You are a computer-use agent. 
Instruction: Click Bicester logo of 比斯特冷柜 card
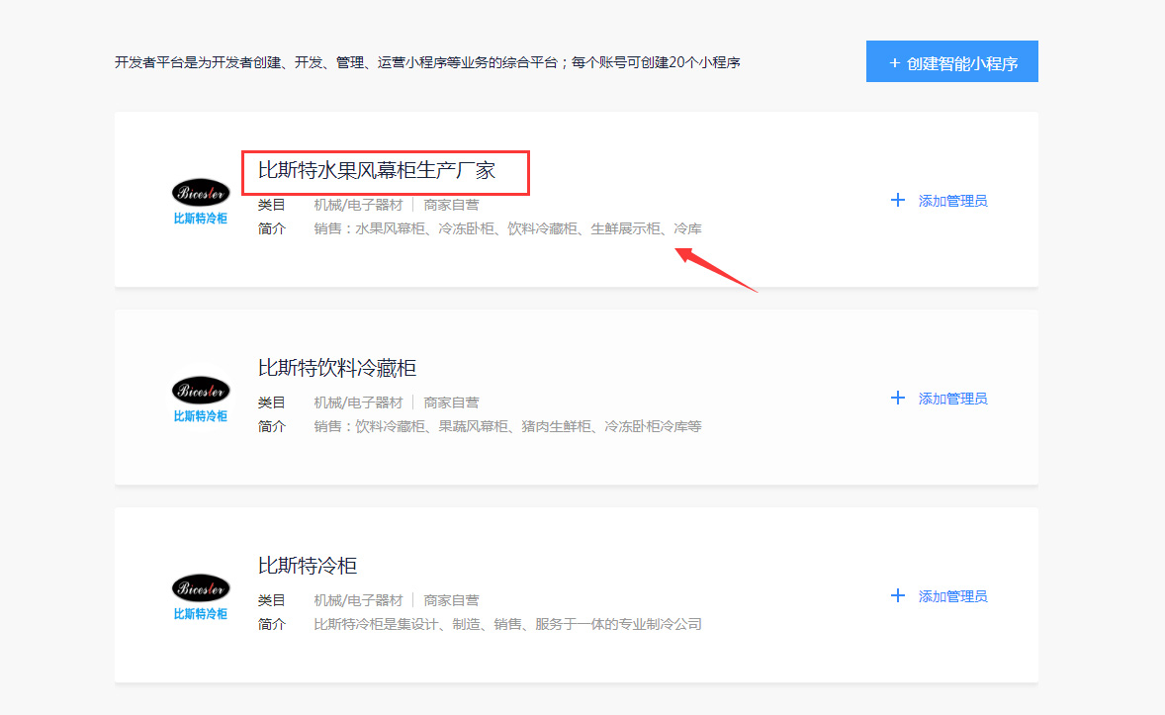(201, 596)
